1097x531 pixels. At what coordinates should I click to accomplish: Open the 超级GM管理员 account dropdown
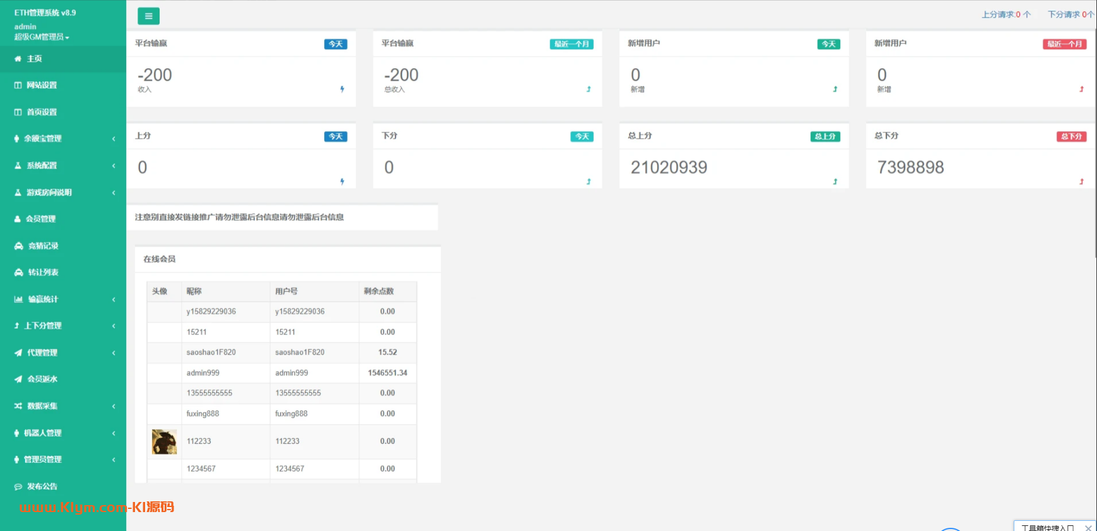pyautogui.click(x=42, y=37)
